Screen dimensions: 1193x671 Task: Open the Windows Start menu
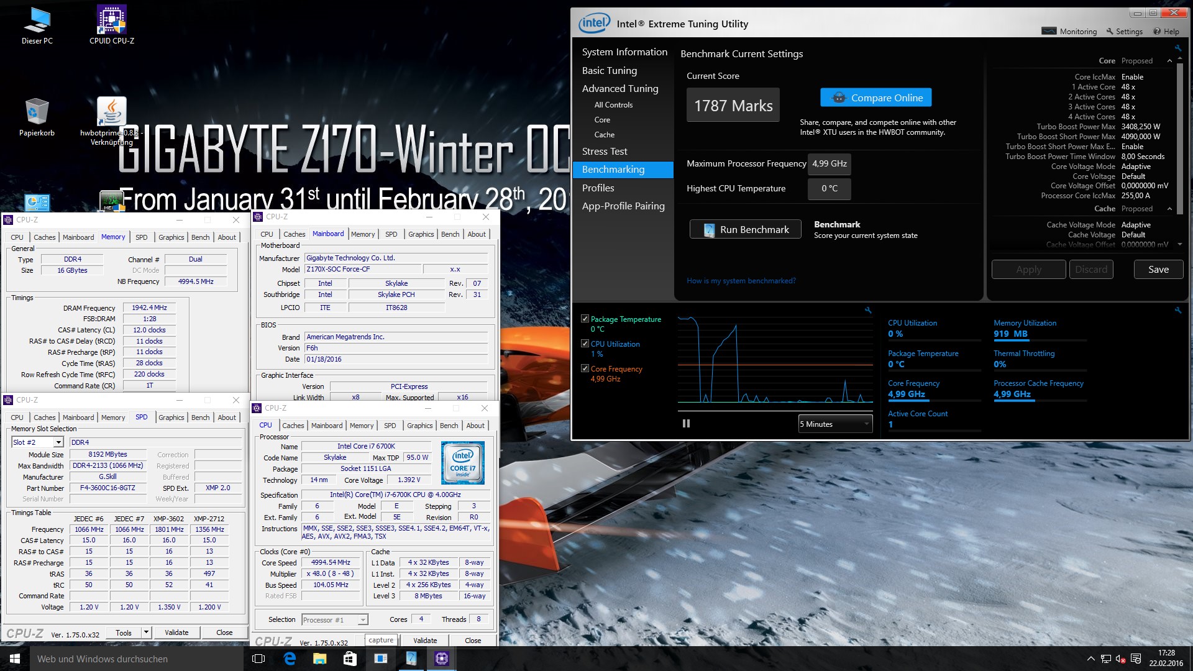pyautogui.click(x=15, y=659)
